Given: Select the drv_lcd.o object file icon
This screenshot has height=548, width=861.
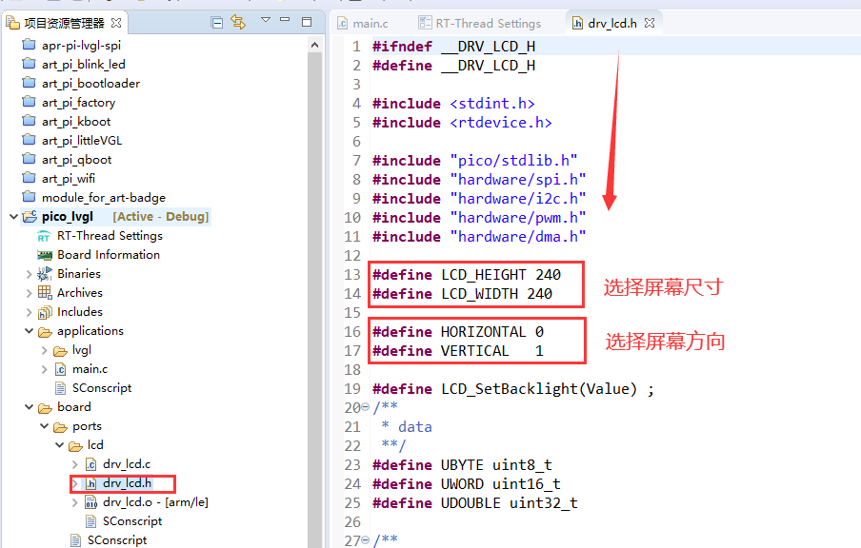Looking at the screenshot, I should point(90,502).
